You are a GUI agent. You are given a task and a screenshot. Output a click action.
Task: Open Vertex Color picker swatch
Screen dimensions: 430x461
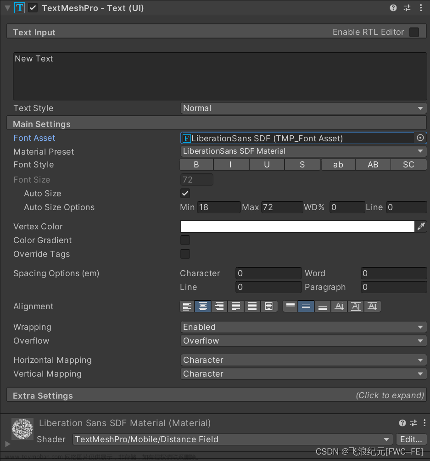tap(297, 227)
